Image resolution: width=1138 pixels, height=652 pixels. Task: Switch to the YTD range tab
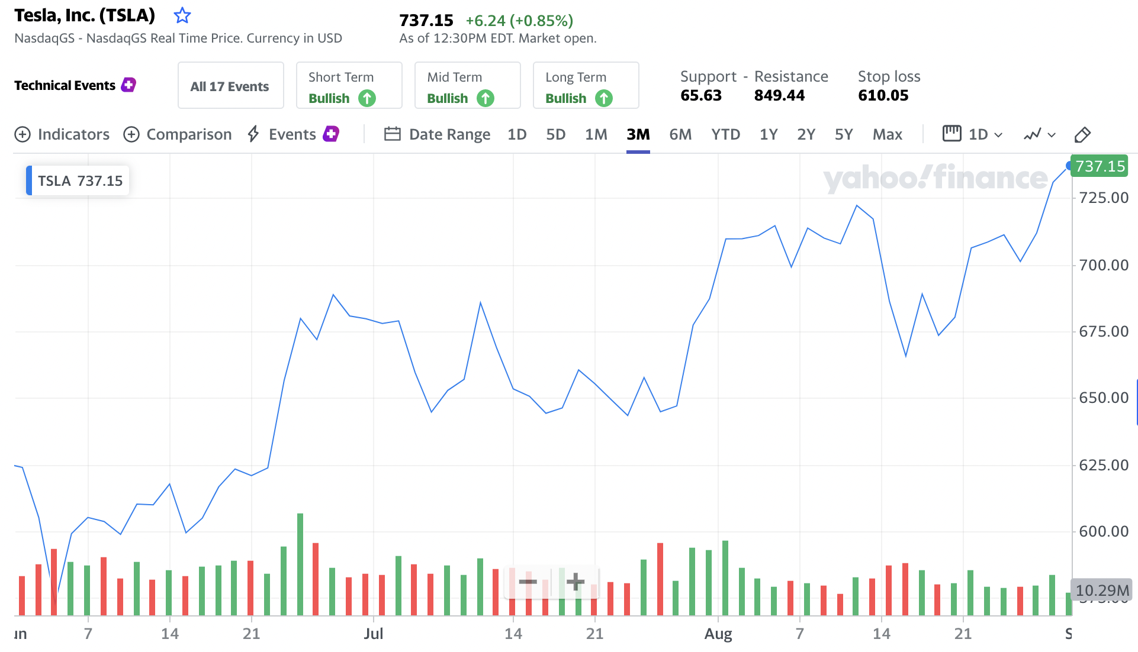(725, 134)
